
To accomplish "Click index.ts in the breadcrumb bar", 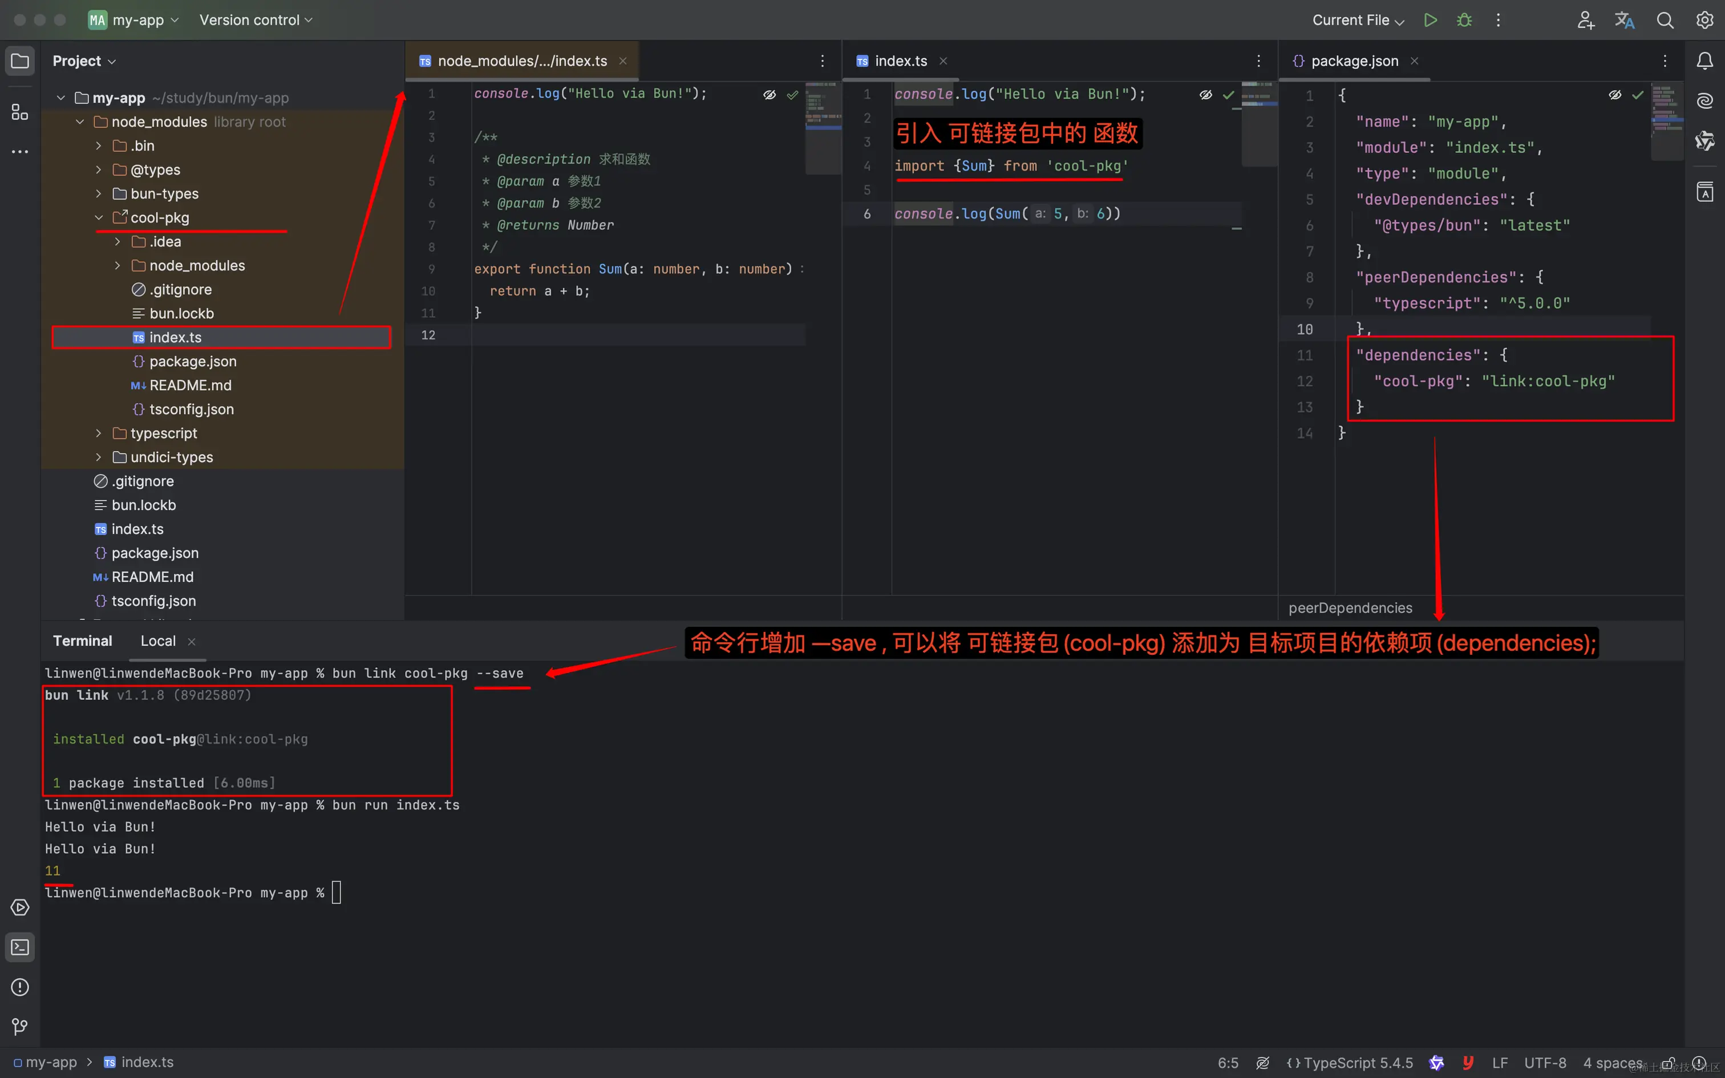I will [x=140, y=1062].
